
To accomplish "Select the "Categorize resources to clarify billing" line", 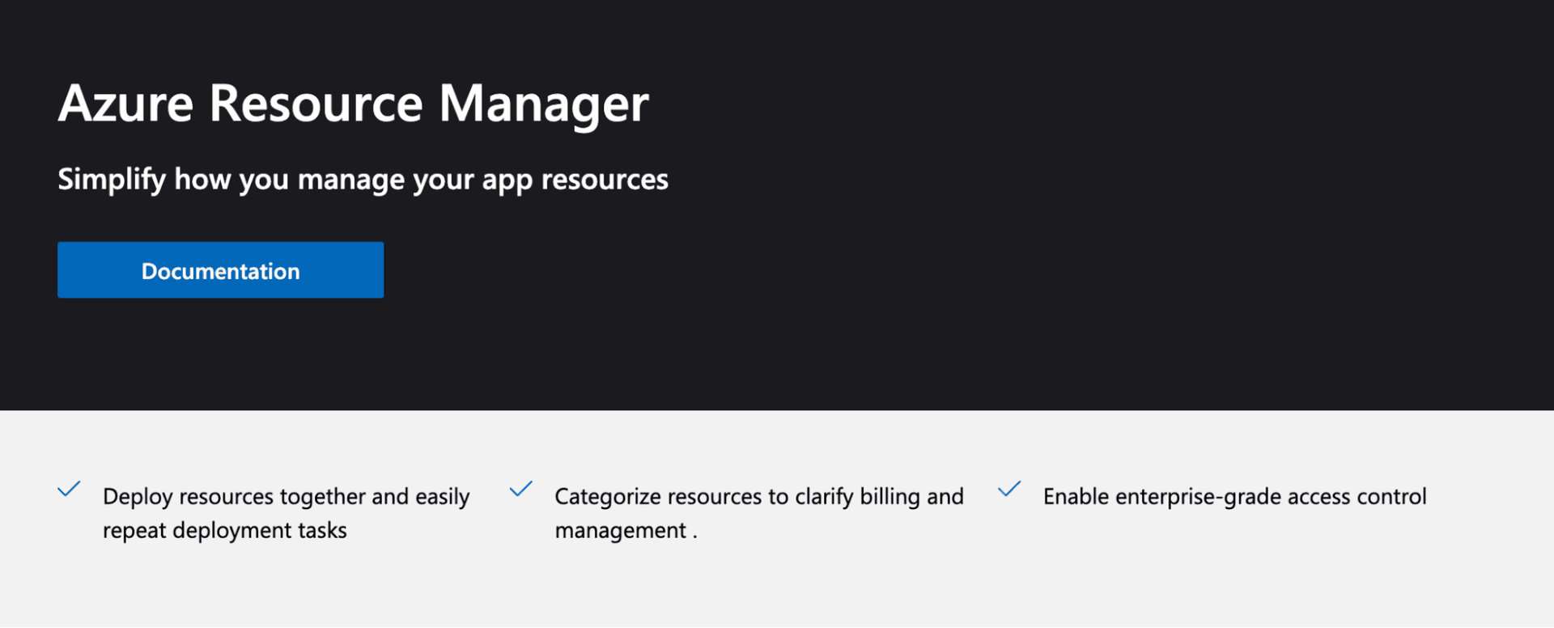I will [x=758, y=496].
